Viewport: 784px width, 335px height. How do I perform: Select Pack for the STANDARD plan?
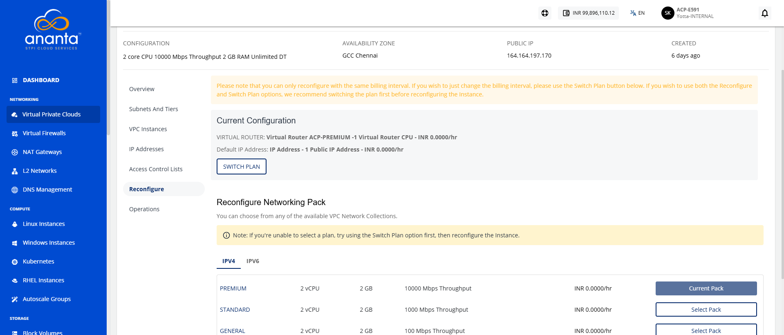(x=706, y=310)
